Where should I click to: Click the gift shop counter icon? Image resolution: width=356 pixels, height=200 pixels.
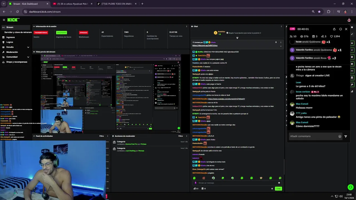pyautogui.click(x=203, y=189)
